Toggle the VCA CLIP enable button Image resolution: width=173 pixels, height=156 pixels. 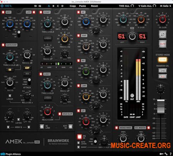pyautogui.click(x=60, y=114)
